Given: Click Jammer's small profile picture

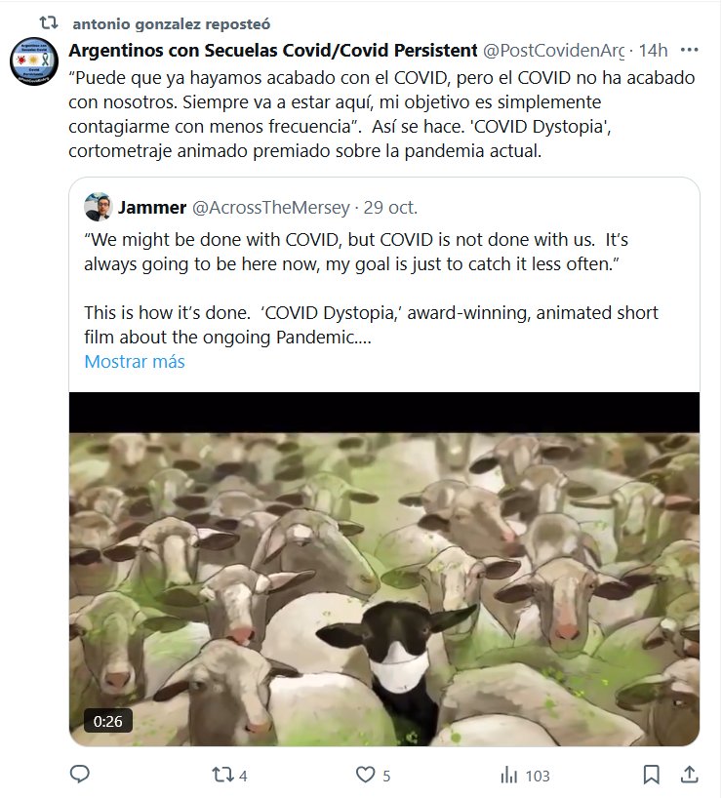Looking at the screenshot, I should 98,207.
